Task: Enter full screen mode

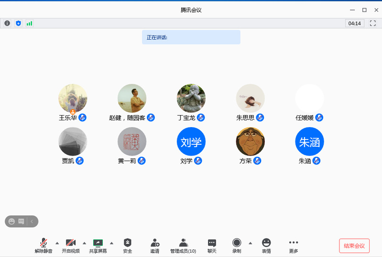Action: 373,23
